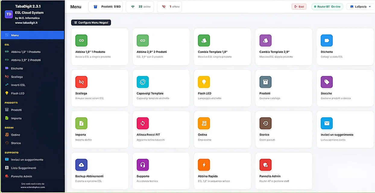Screen dimensions: 375x193
Task: Open the green Importa file icon in the grid
Action: click(81, 123)
